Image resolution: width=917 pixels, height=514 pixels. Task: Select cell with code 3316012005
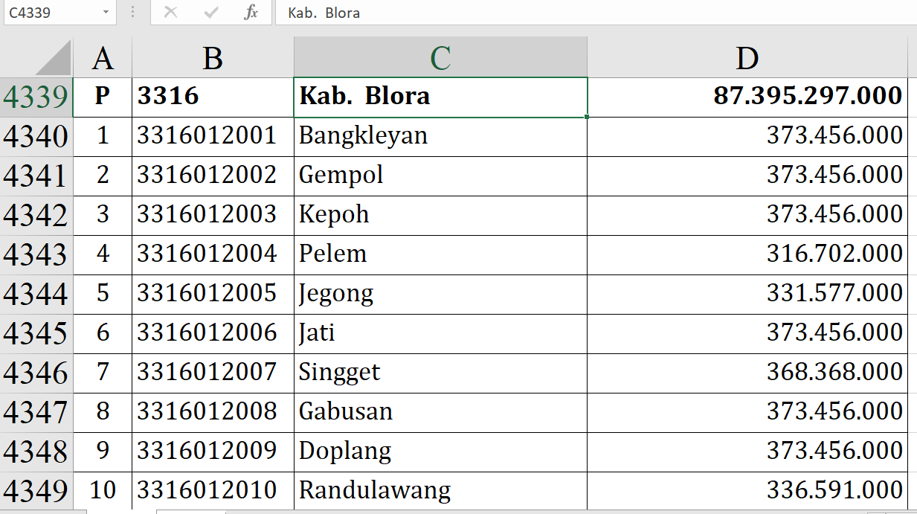(213, 294)
